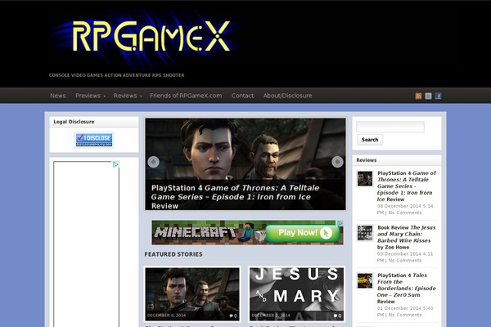Click the search text field

point(390,127)
